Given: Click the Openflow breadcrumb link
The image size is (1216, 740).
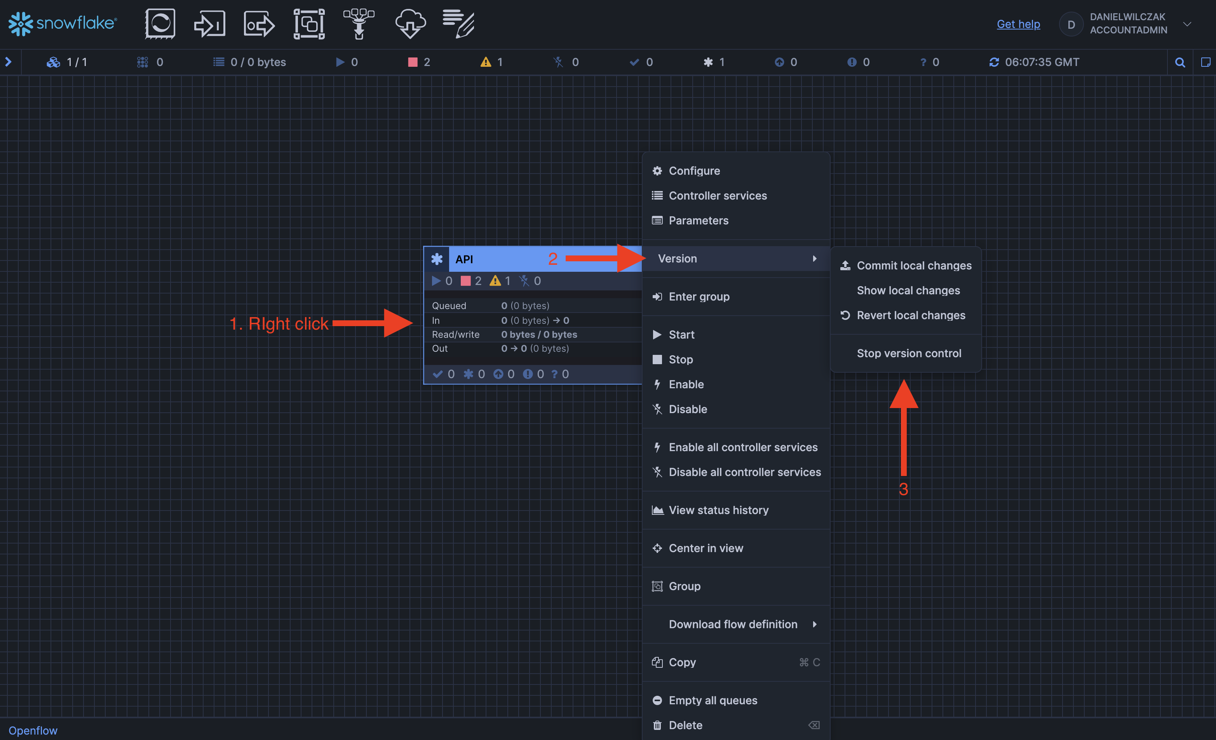Looking at the screenshot, I should point(33,730).
